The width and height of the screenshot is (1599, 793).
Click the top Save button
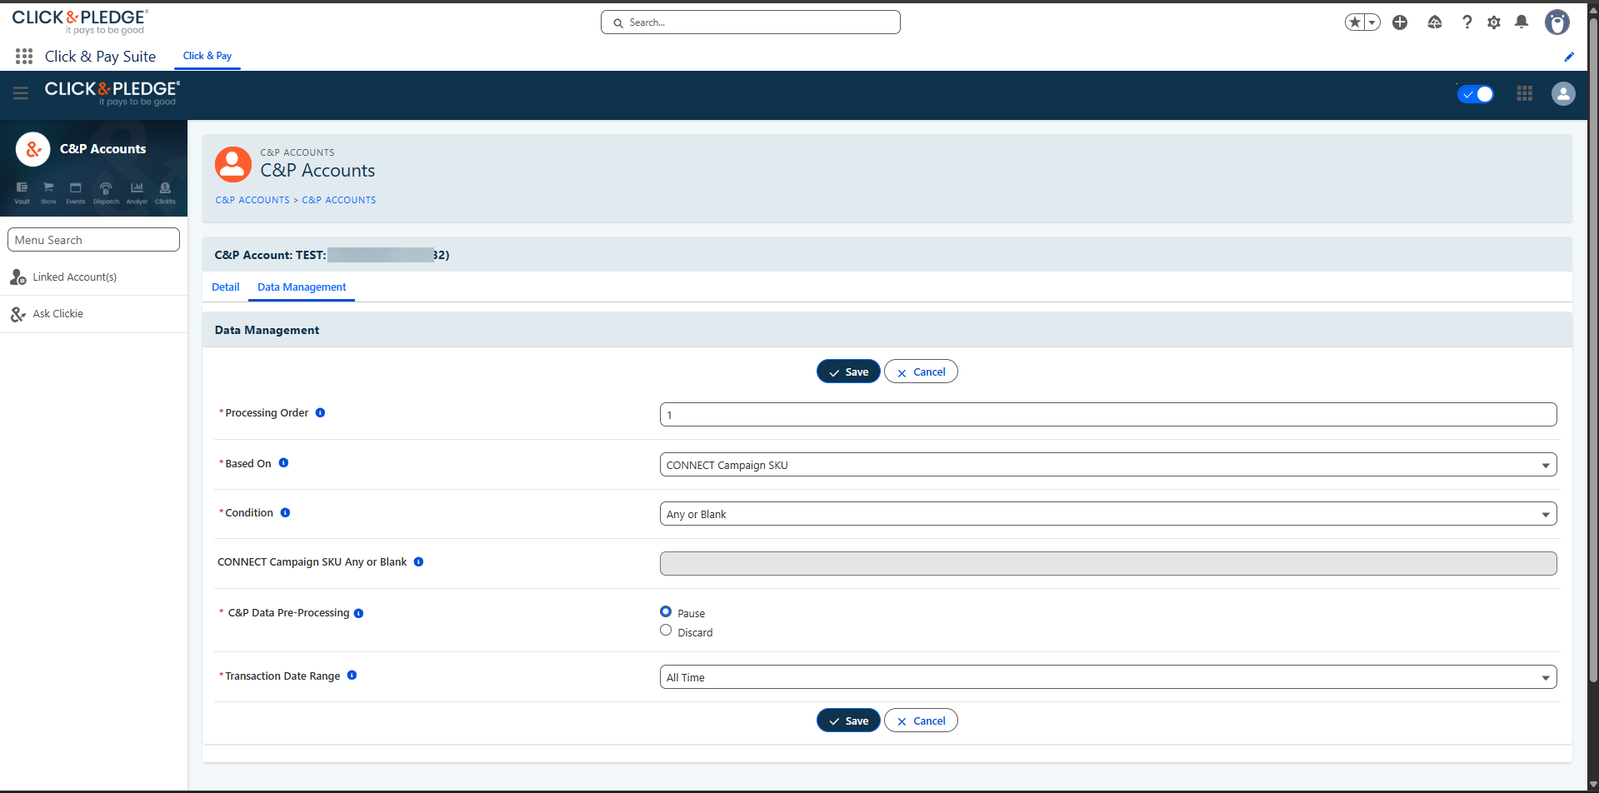pyautogui.click(x=848, y=372)
